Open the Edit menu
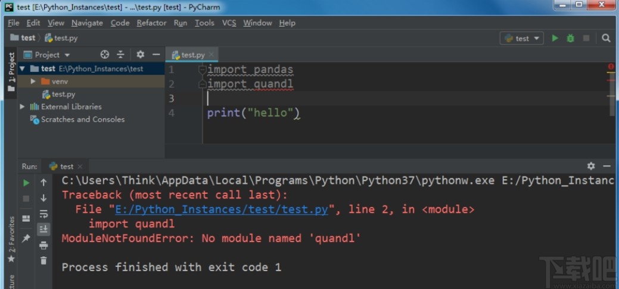The image size is (619, 289). tap(33, 23)
